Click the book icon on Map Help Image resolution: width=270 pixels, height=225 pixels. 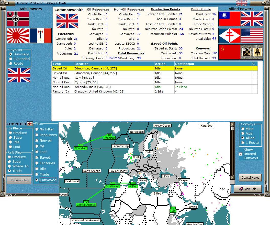(241, 189)
